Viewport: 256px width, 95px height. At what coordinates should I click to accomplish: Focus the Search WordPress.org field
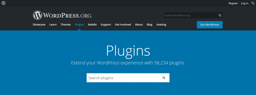pyautogui.click(x=191, y=15)
